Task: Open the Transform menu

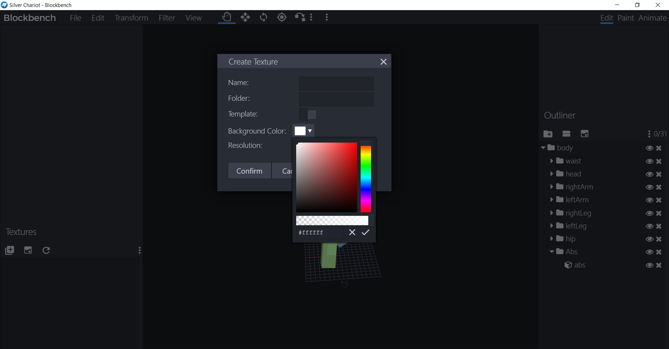Action: [131, 17]
